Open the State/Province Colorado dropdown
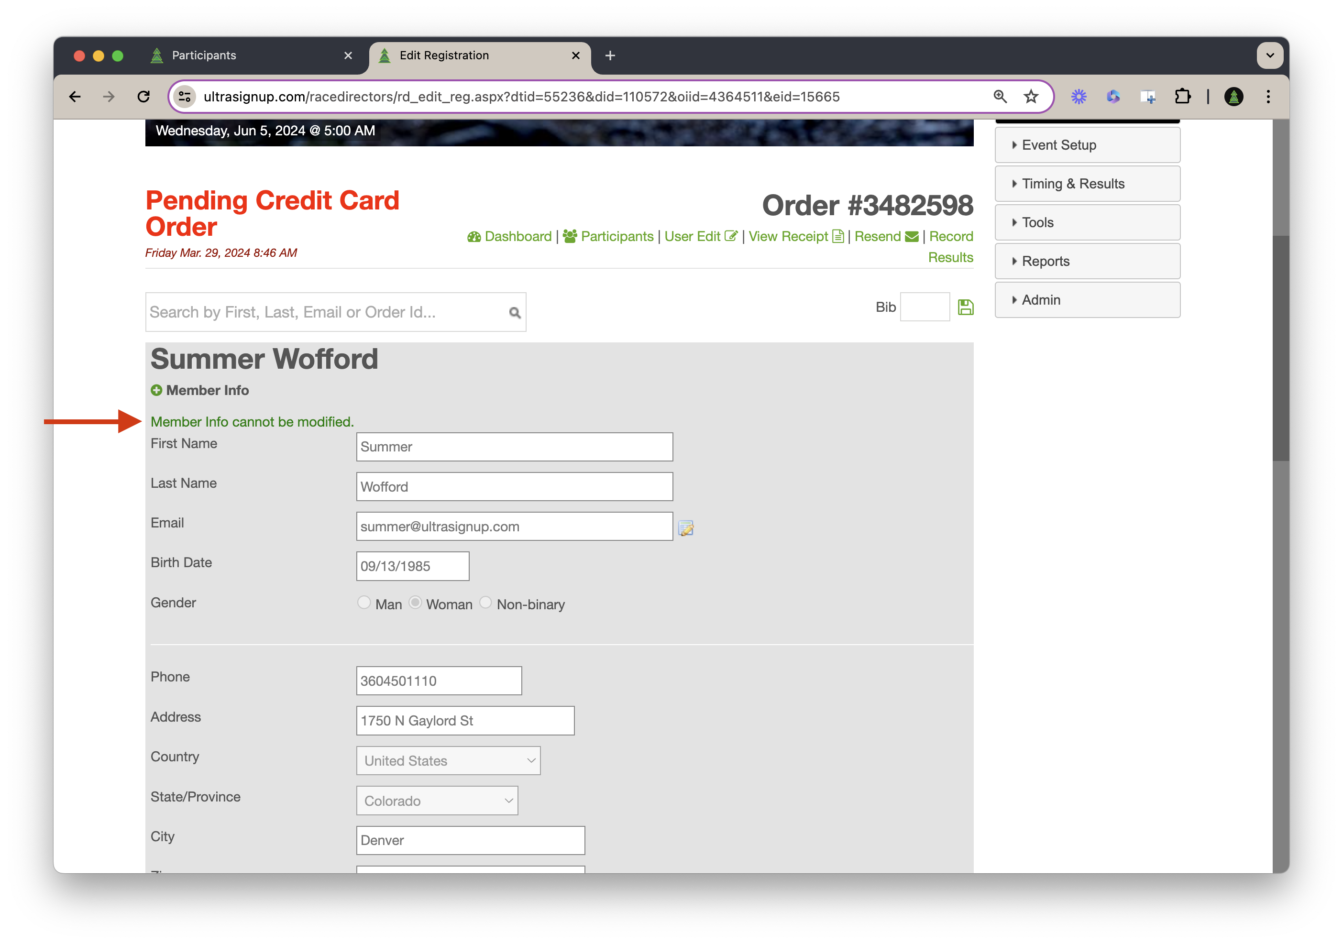The width and height of the screenshot is (1343, 944). [x=437, y=800]
